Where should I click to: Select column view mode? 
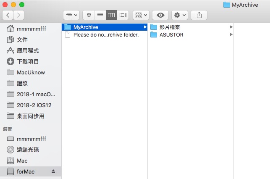click(x=111, y=15)
